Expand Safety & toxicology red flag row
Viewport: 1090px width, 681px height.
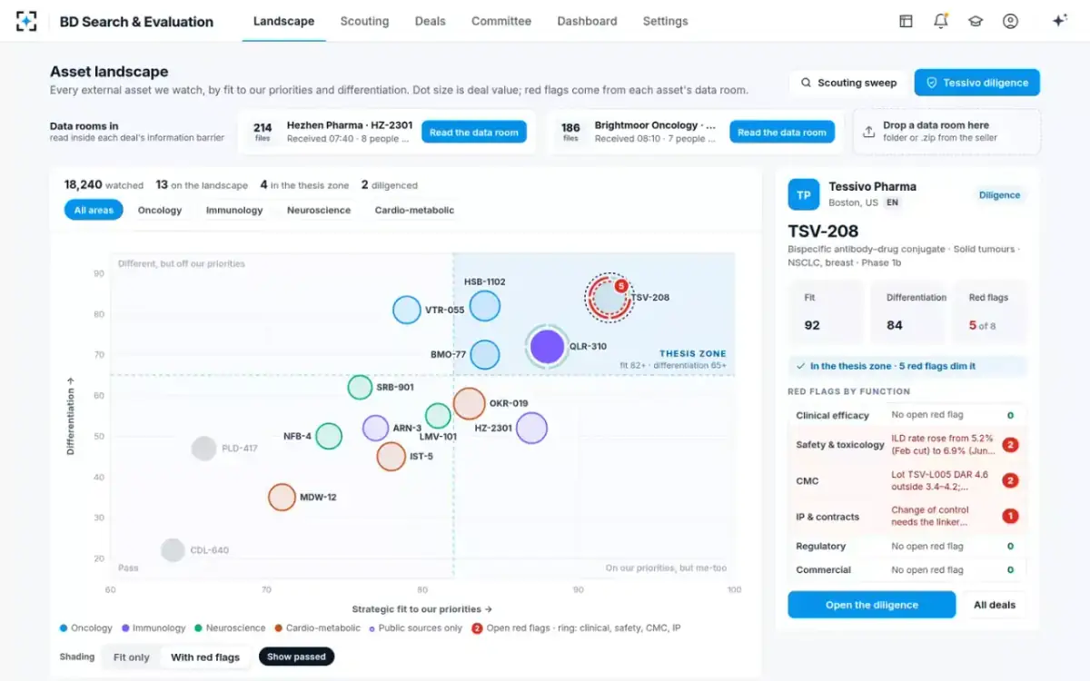(907, 445)
